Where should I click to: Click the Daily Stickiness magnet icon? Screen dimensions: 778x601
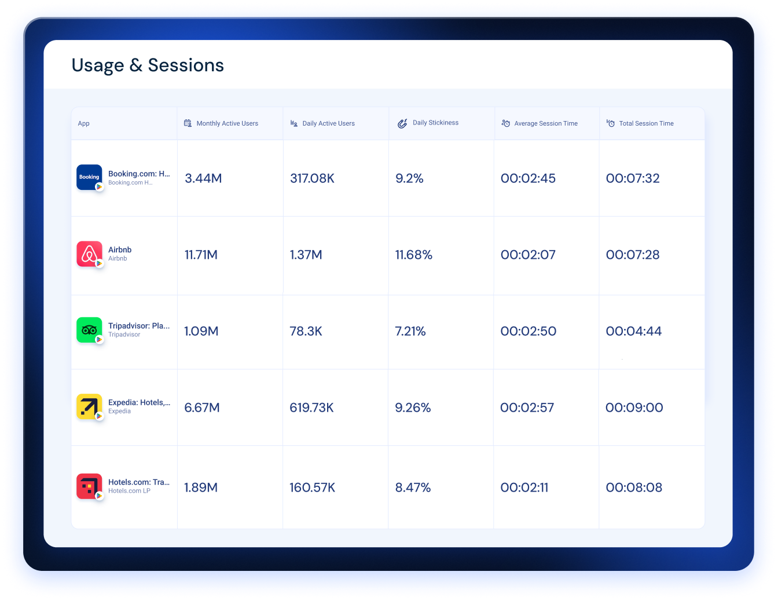pos(402,123)
